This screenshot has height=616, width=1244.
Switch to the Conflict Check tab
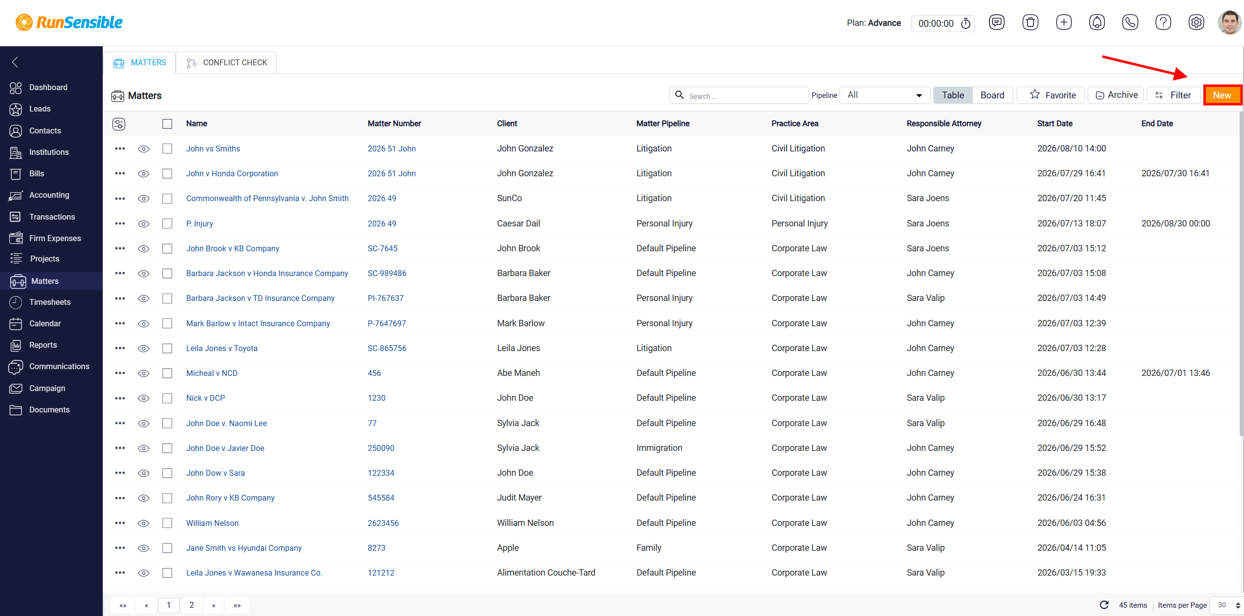[x=226, y=63]
